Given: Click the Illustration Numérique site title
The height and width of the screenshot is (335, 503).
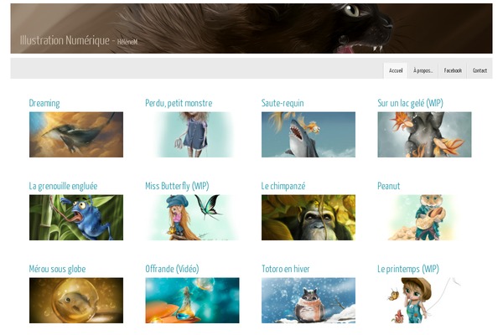Looking at the screenshot, I should point(65,41).
